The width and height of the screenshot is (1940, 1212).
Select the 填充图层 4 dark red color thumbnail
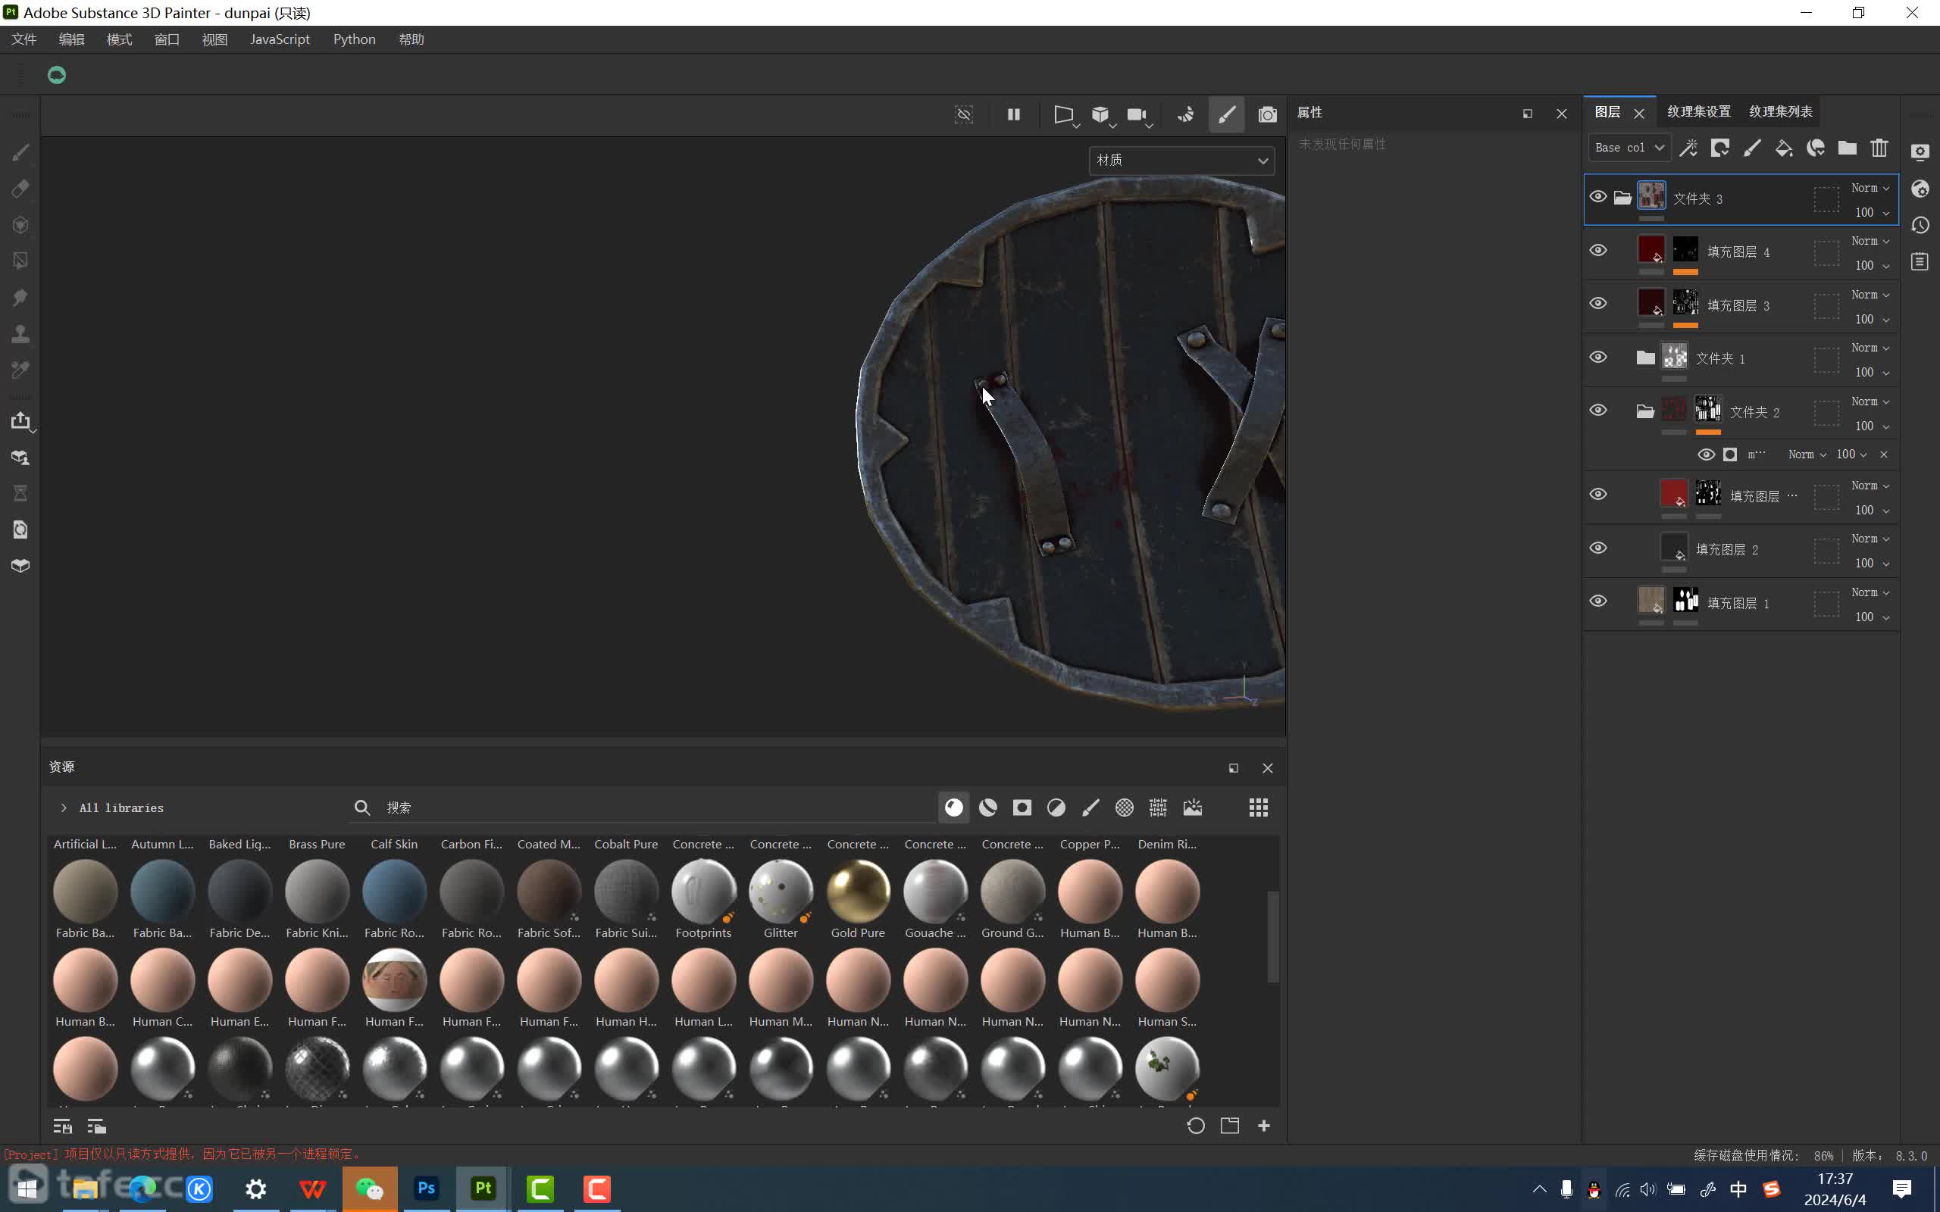[x=1651, y=249]
